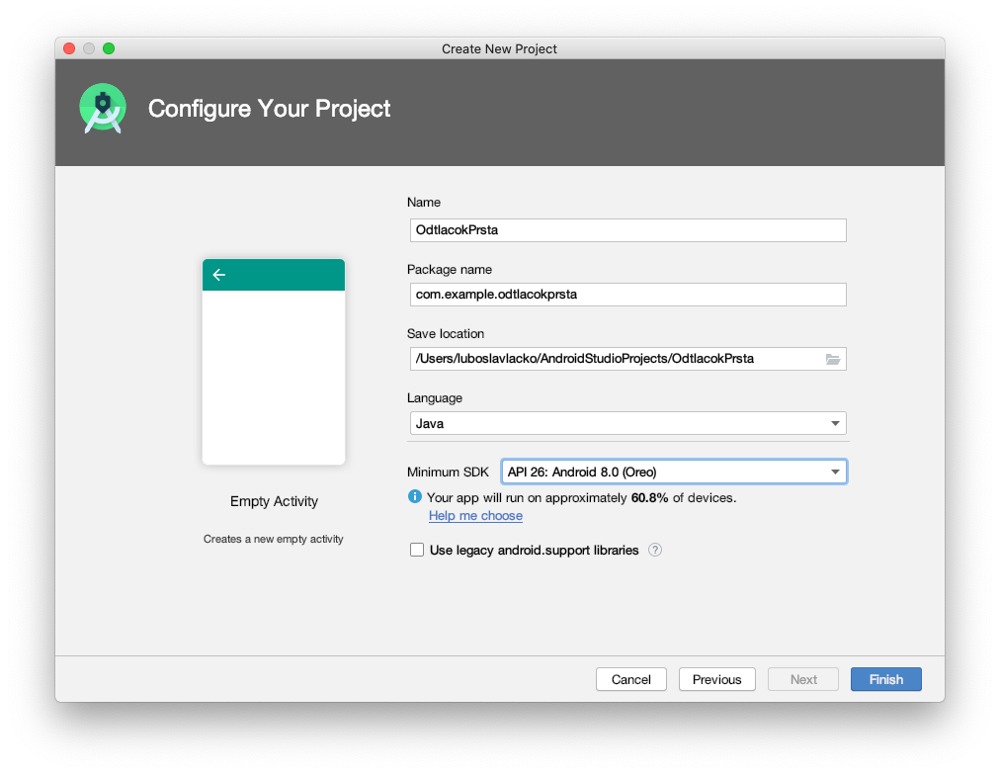This screenshot has height=775, width=1000.
Task: Click into the Name field OdtlacokPrsta
Action: click(x=627, y=230)
